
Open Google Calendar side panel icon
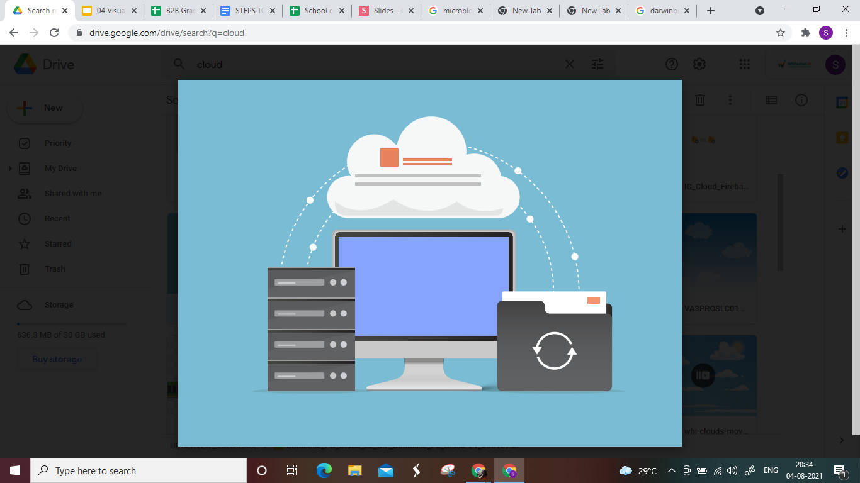point(842,102)
